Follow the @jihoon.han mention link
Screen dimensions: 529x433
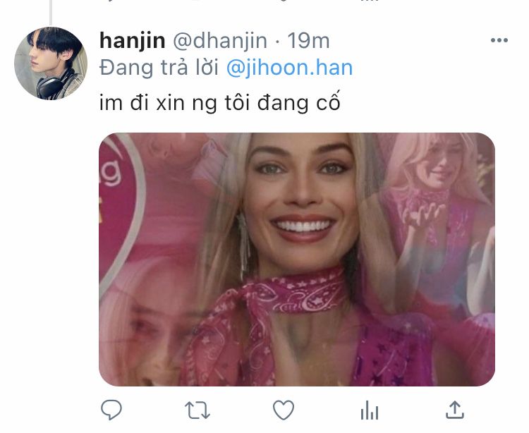[x=289, y=68]
